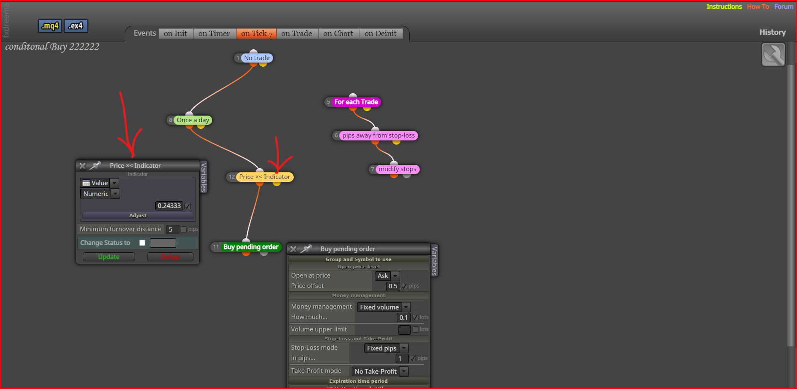
Task: Open Variables tab on Price ×< Indicator panel
Action: pos(203,177)
